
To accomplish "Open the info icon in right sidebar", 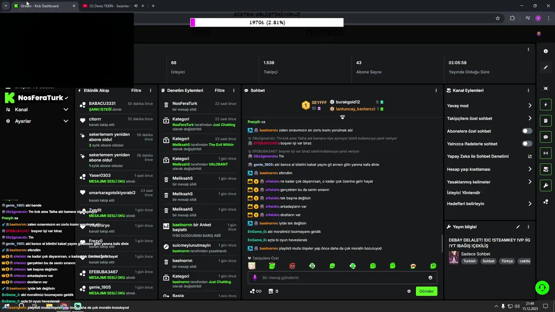I will [545, 51].
